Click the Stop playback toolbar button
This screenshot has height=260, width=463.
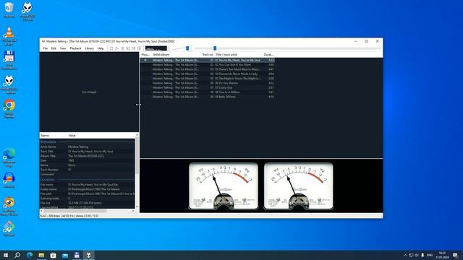click(x=111, y=48)
